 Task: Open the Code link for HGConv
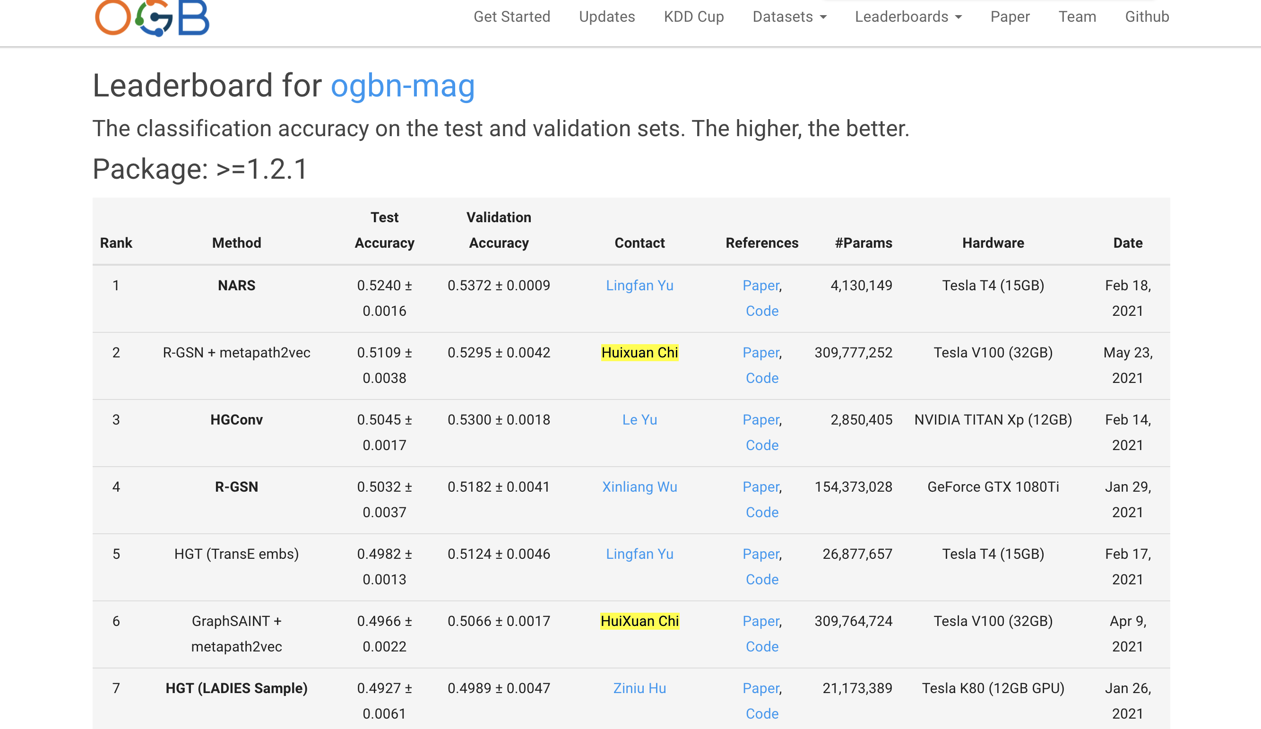pos(761,445)
